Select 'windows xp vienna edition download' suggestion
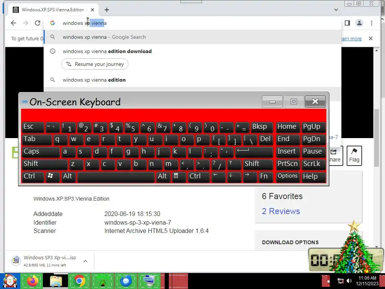This screenshot has height=289, width=385. click(193, 51)
